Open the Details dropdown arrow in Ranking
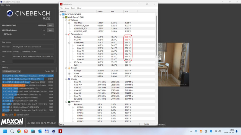The height and width of the screenshot is (135, 241). pos(52,71)
